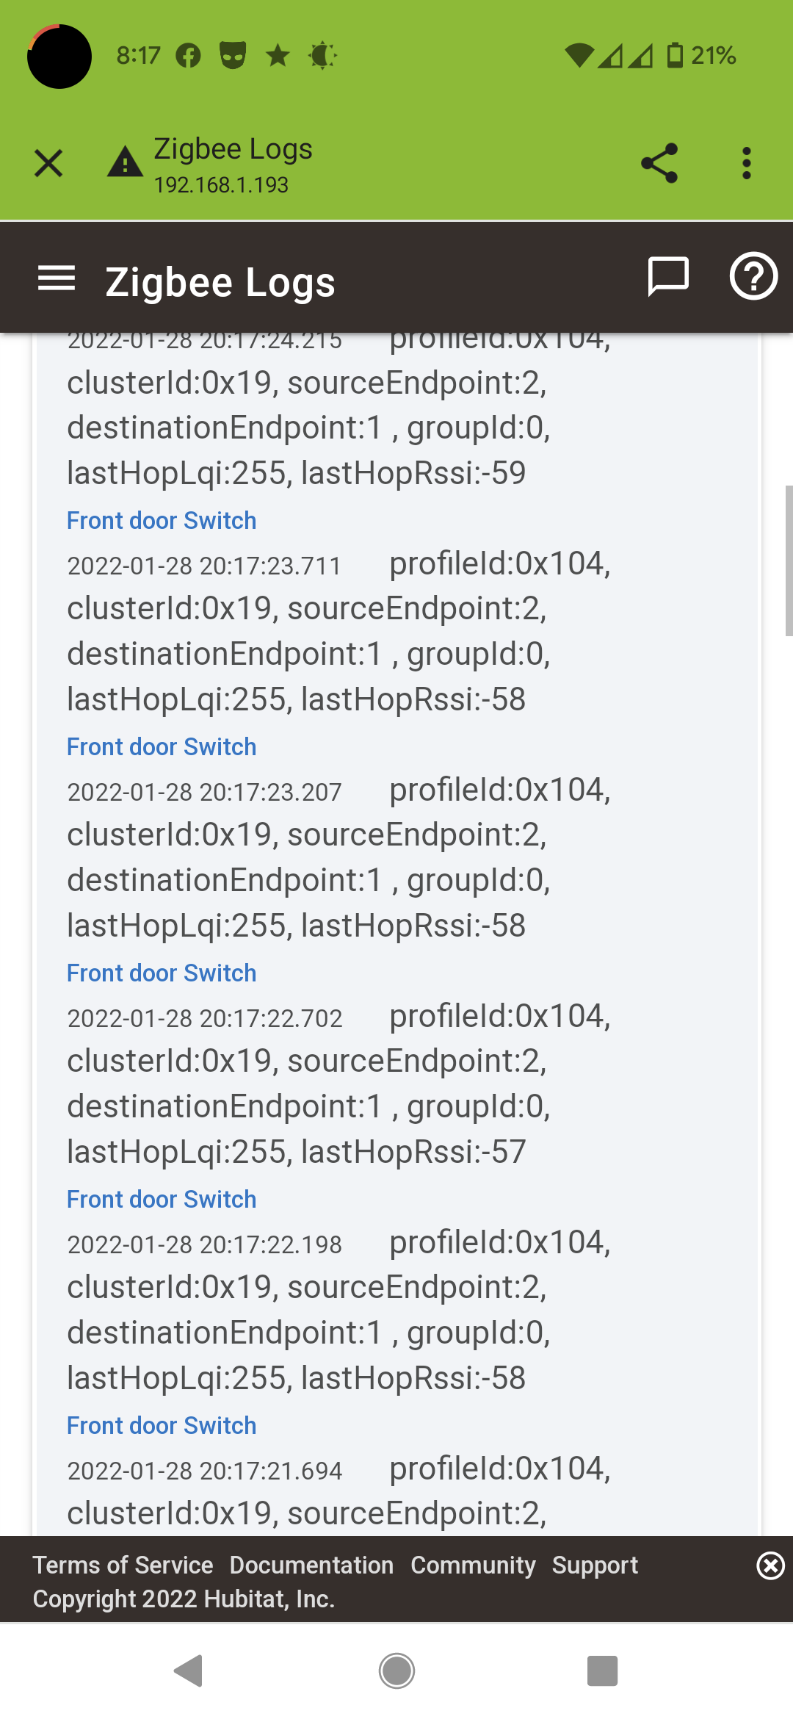Tap the share icon
The width and height of the screenshot is (793, 1719).
click(x=659, y=163)
